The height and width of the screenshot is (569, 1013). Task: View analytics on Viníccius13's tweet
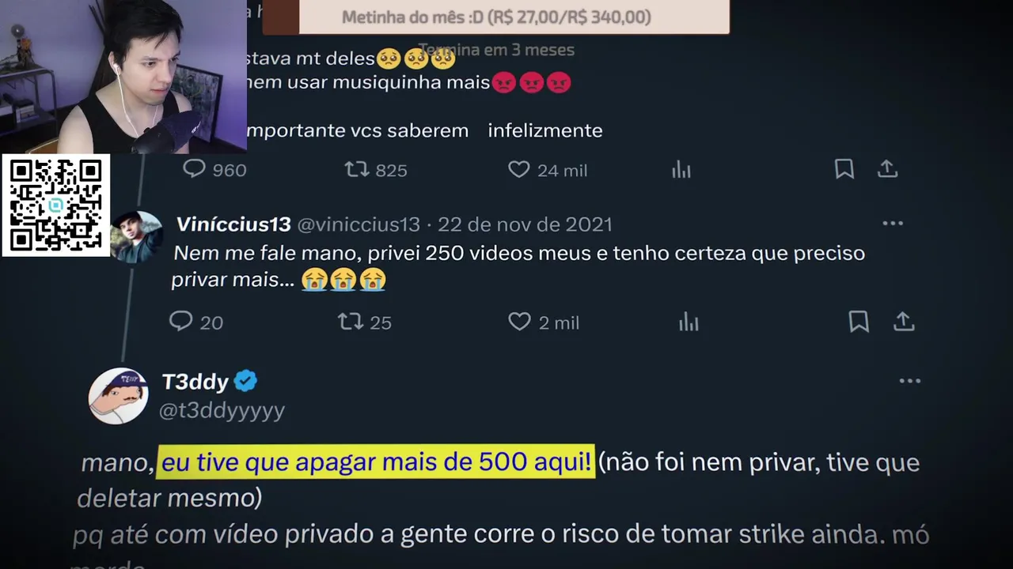pos(689,322)
